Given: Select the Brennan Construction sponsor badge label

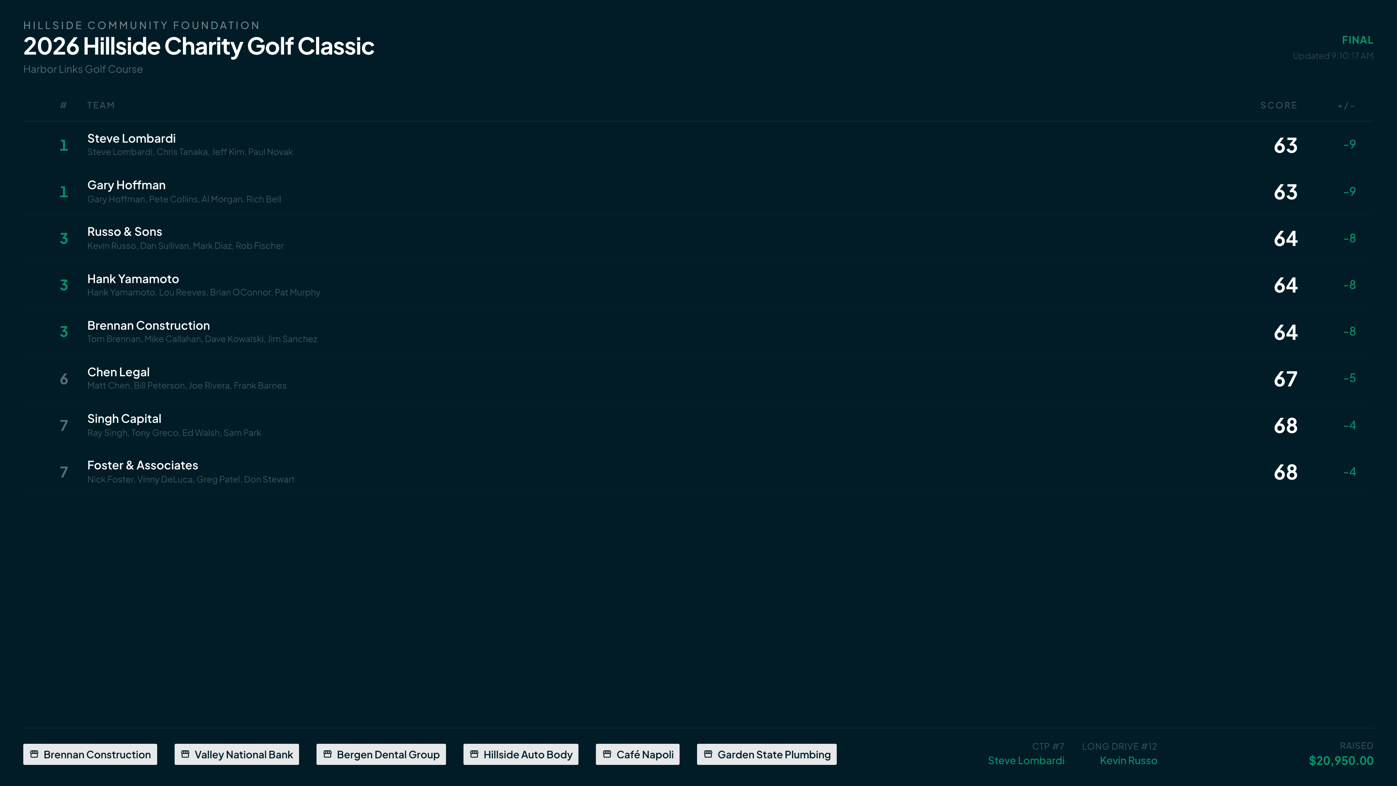Looking at the screenshot, I should [x=97, y=755].
